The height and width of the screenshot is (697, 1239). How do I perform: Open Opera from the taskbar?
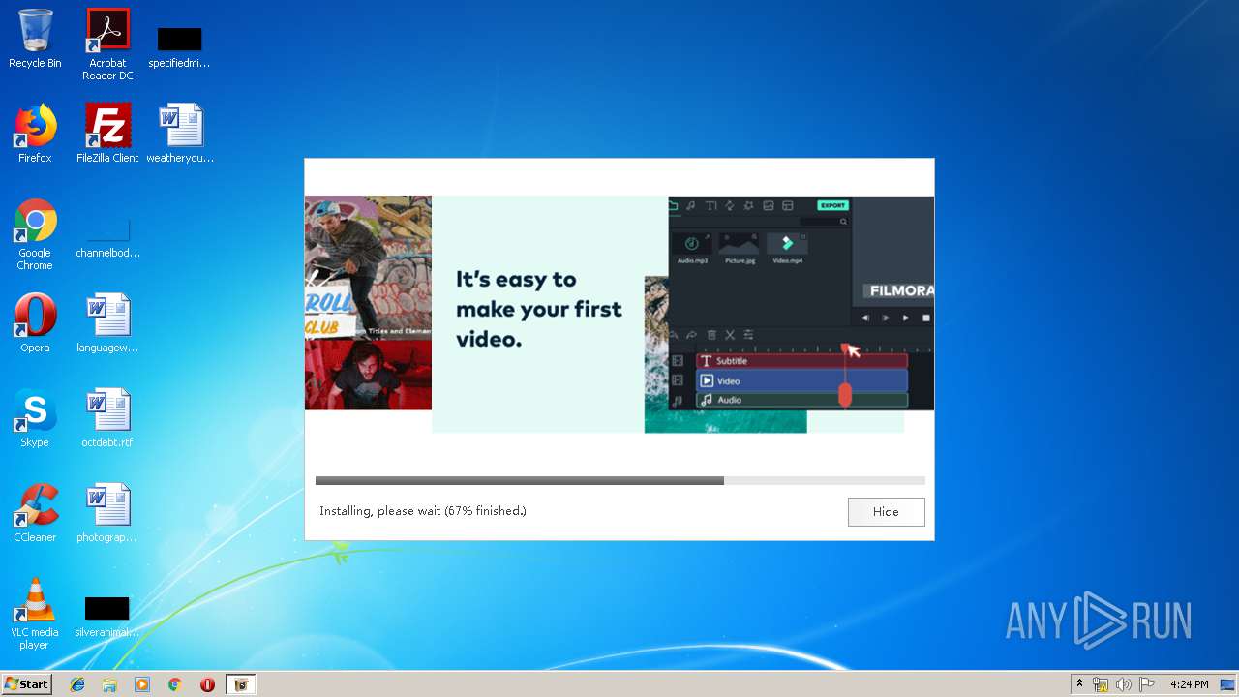coord(207,684)
